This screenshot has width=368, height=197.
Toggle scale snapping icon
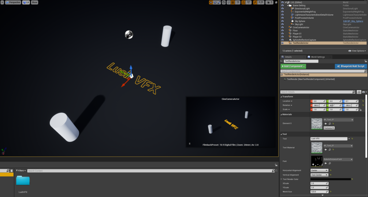[x=255, y=2]
